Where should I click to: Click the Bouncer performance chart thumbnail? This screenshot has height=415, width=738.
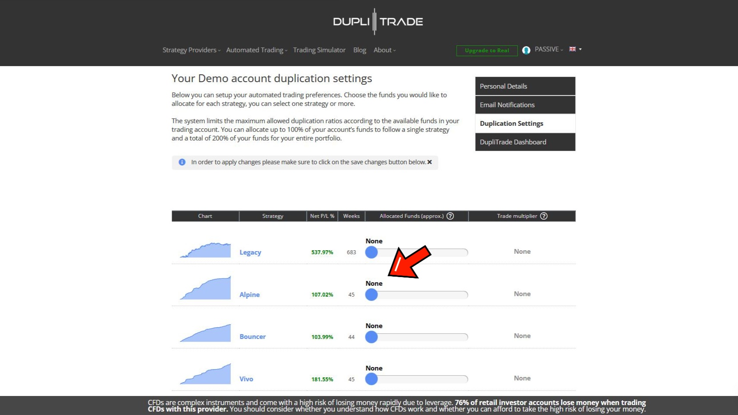tap(205, 333)
